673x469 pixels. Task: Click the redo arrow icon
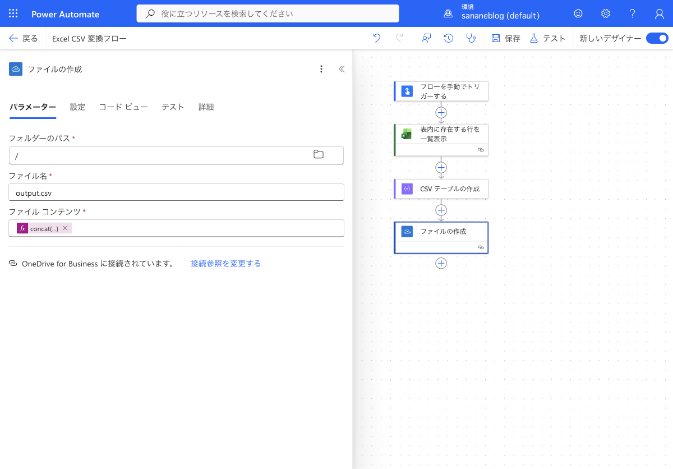point(399,38)
